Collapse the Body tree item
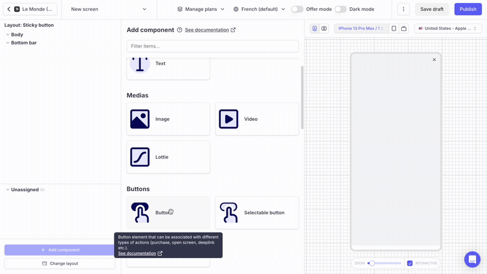The height and width of the screenshot is (274, 487). (8, 35)
